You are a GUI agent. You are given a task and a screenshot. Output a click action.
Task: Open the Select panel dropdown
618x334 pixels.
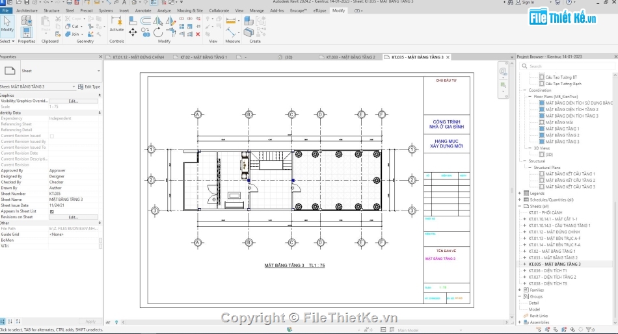(x=8, y=41)
